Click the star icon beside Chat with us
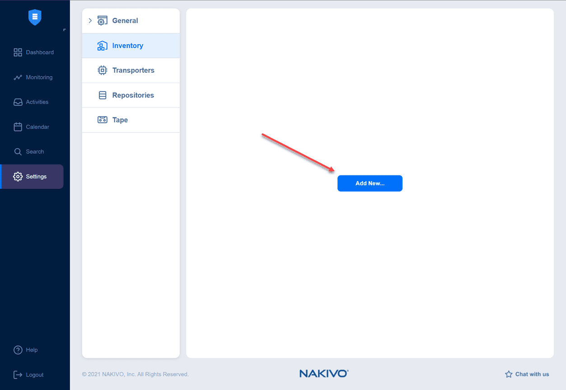Screen dimensions: 566x390 coord(509,374)
